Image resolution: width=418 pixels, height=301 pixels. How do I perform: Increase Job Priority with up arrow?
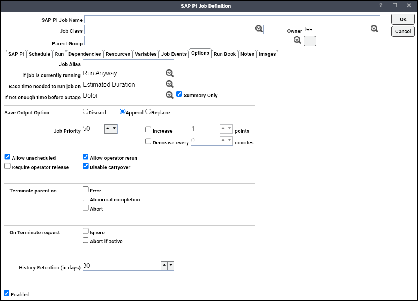[108, 129]
